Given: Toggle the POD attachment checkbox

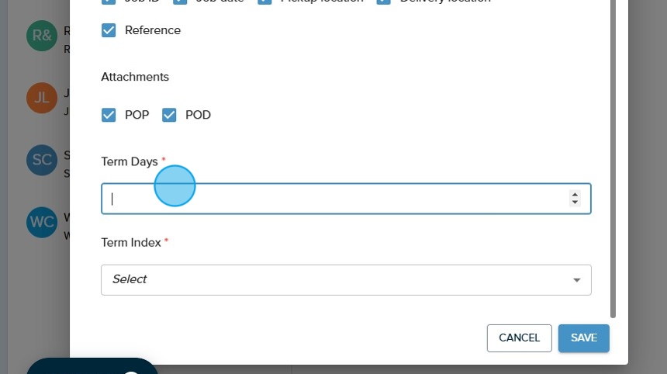Looking at the screenshot, I should 169,115.
